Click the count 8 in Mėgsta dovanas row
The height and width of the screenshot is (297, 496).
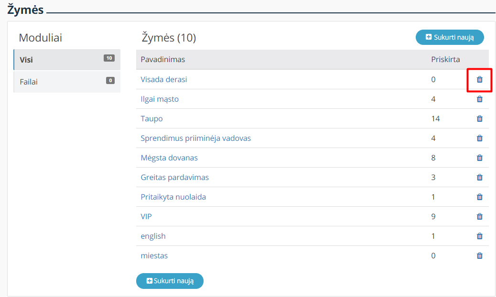pos(433,158)
